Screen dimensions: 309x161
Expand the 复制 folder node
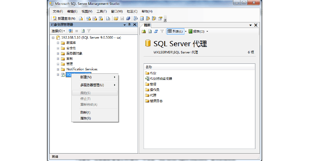(x=58, y=59)
